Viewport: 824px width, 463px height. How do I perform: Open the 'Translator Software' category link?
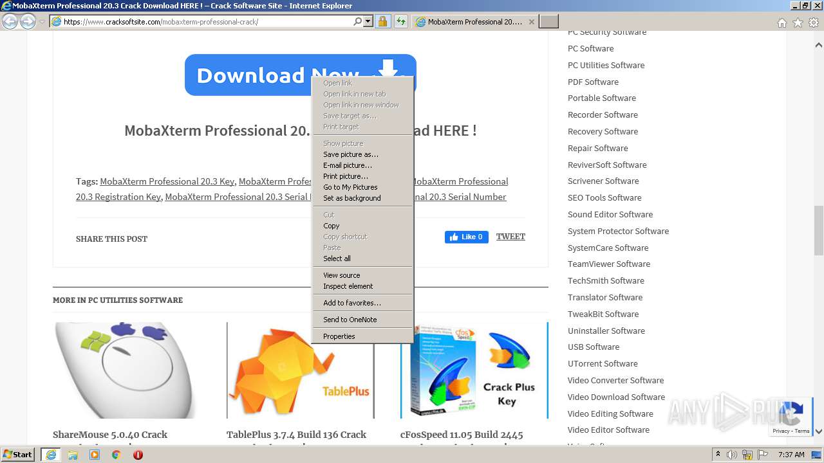click(x=605, y=297)
